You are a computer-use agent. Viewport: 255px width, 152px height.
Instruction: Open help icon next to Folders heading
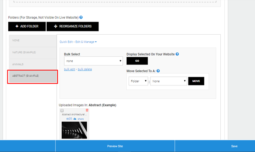[x=81, y=17]
